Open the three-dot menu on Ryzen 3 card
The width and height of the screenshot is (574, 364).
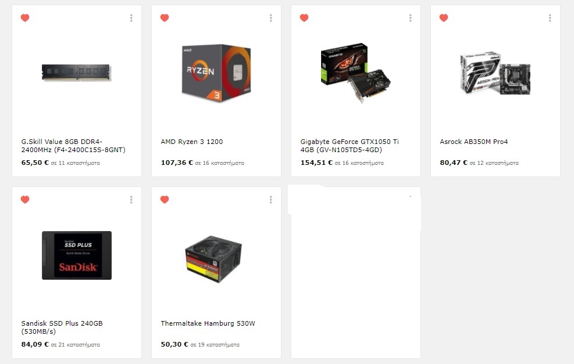[271, 18]
